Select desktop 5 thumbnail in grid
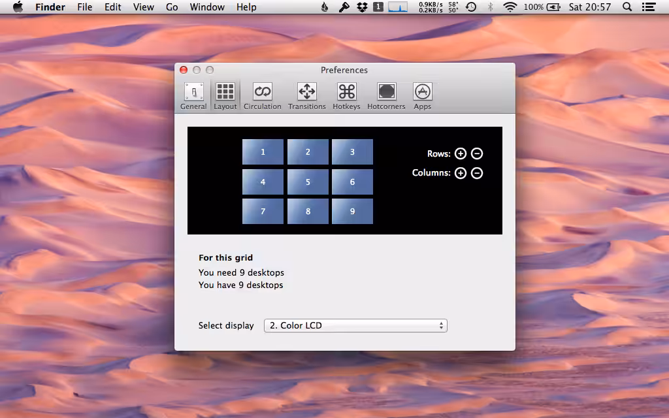The width and height of the screenshot is (669, 418). click(308, 182)
